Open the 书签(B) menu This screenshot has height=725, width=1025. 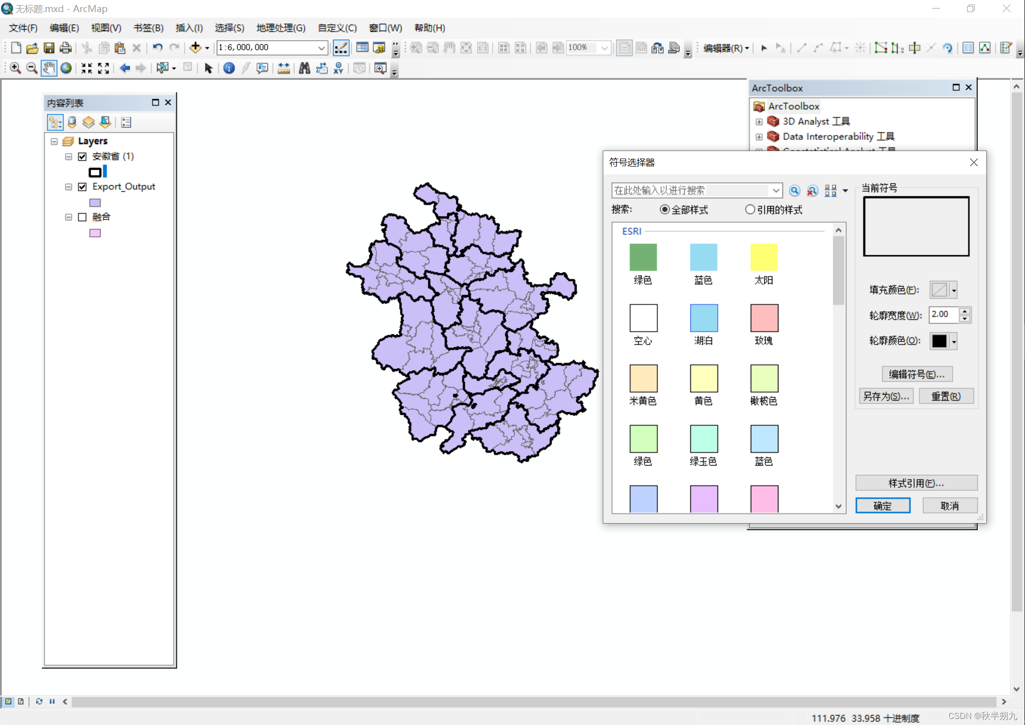point(148,28)
